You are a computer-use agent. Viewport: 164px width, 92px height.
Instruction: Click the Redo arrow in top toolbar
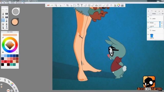click(x=52, y=5)
